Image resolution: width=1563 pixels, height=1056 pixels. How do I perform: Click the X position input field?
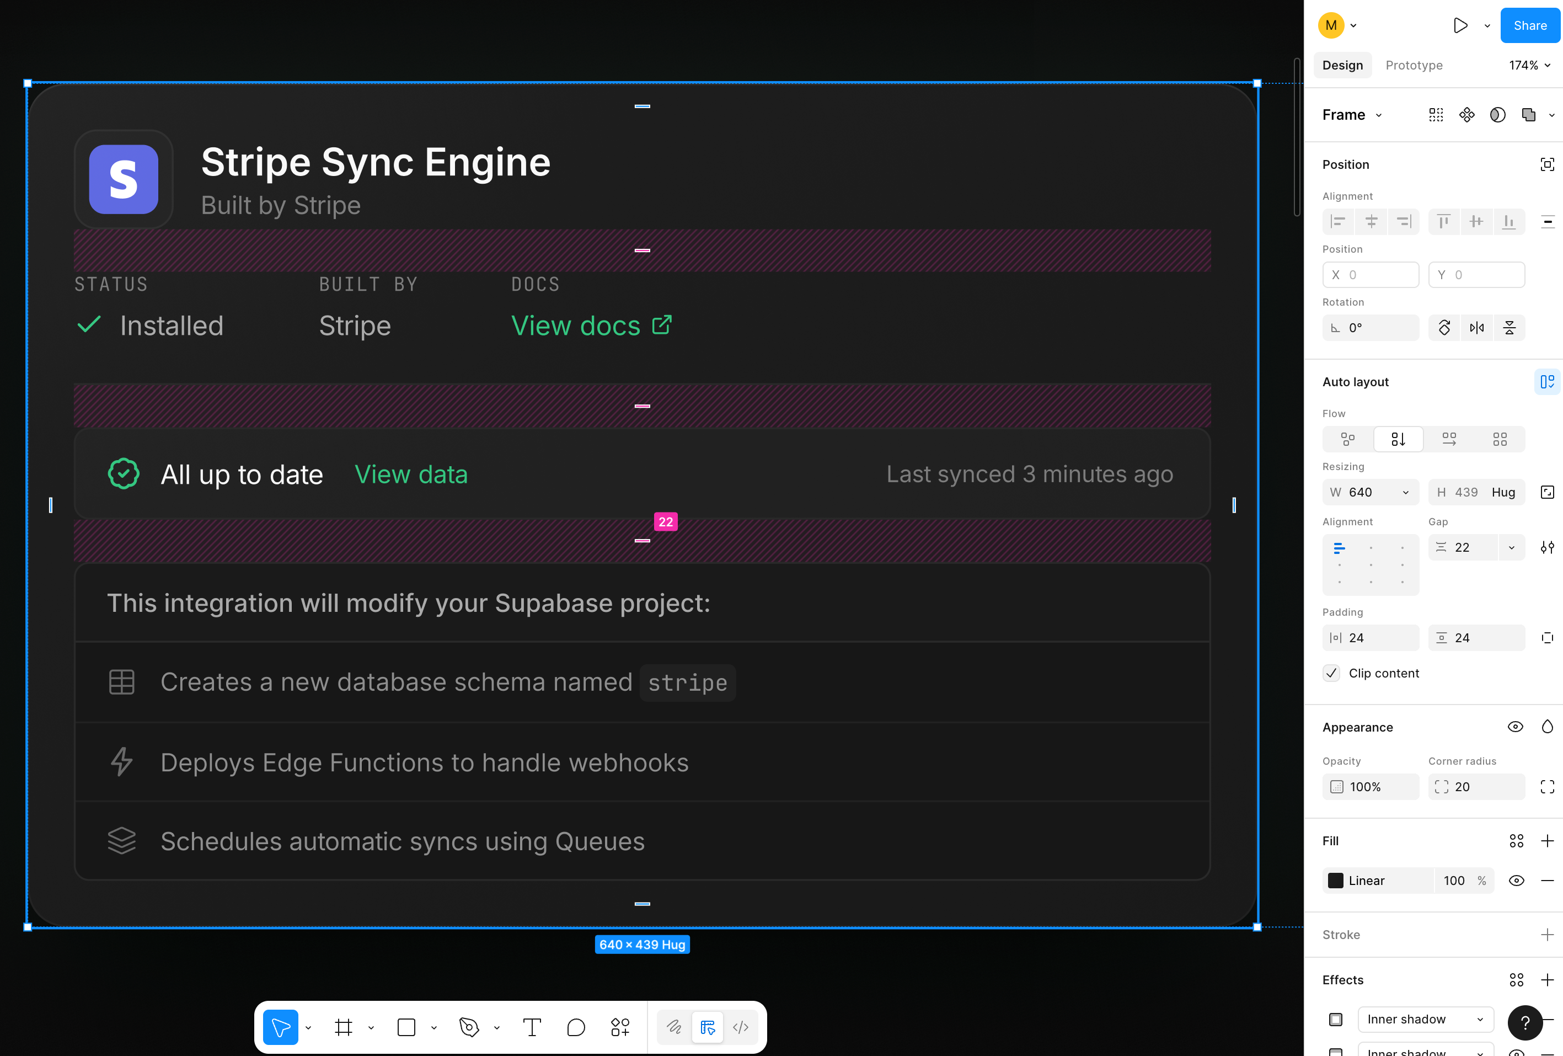pos(1370,274)
